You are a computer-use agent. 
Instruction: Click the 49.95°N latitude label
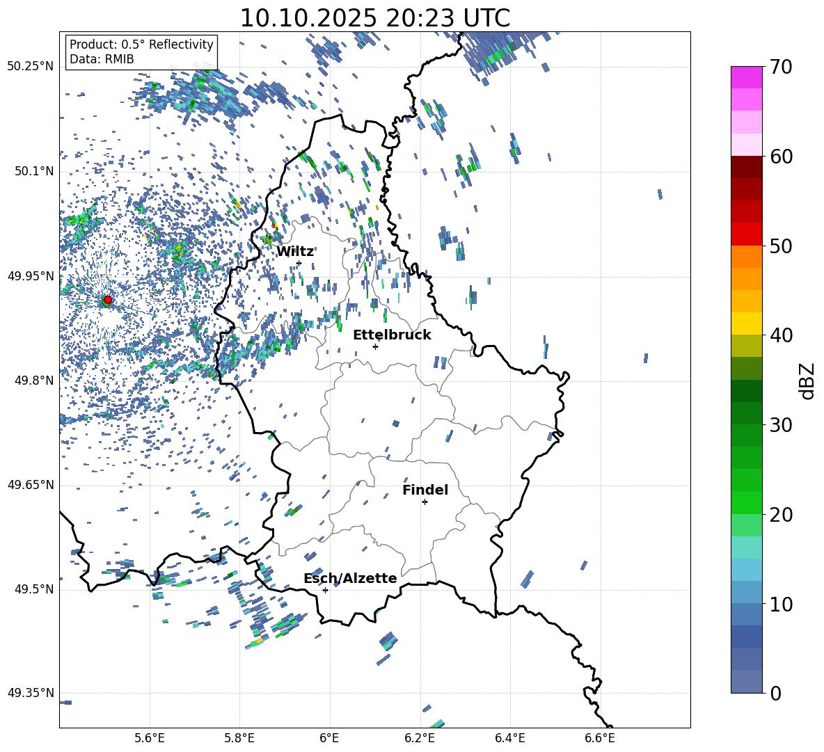click(x=31, y=275)
